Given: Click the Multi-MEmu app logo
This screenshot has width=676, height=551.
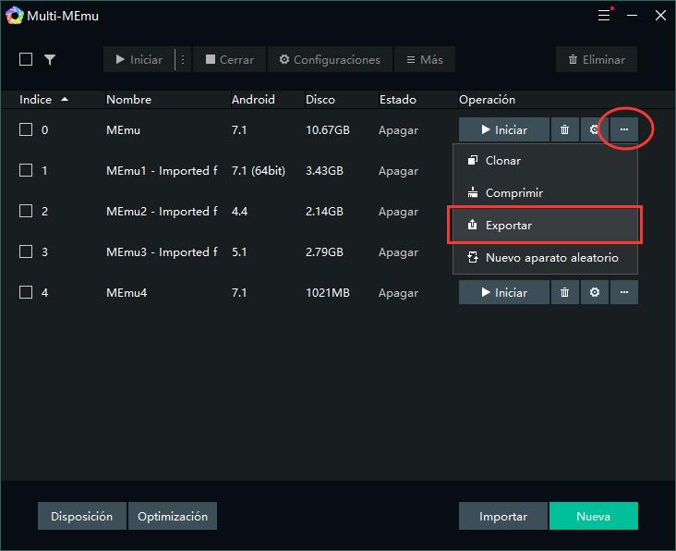Looking at the screenshot, I should [14, 15].
